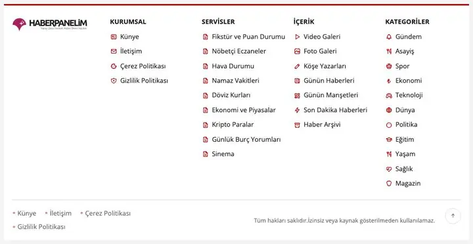Click the lightning icon next to Son Dakika Haberleri
Image resolution: width=473 pixels, height=244 pixels.
coord(297,110)
